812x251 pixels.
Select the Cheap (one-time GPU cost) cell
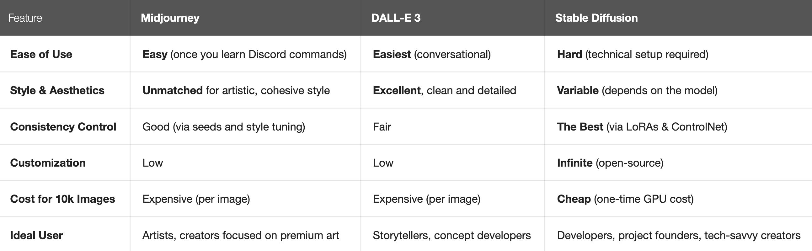[625, 199]
